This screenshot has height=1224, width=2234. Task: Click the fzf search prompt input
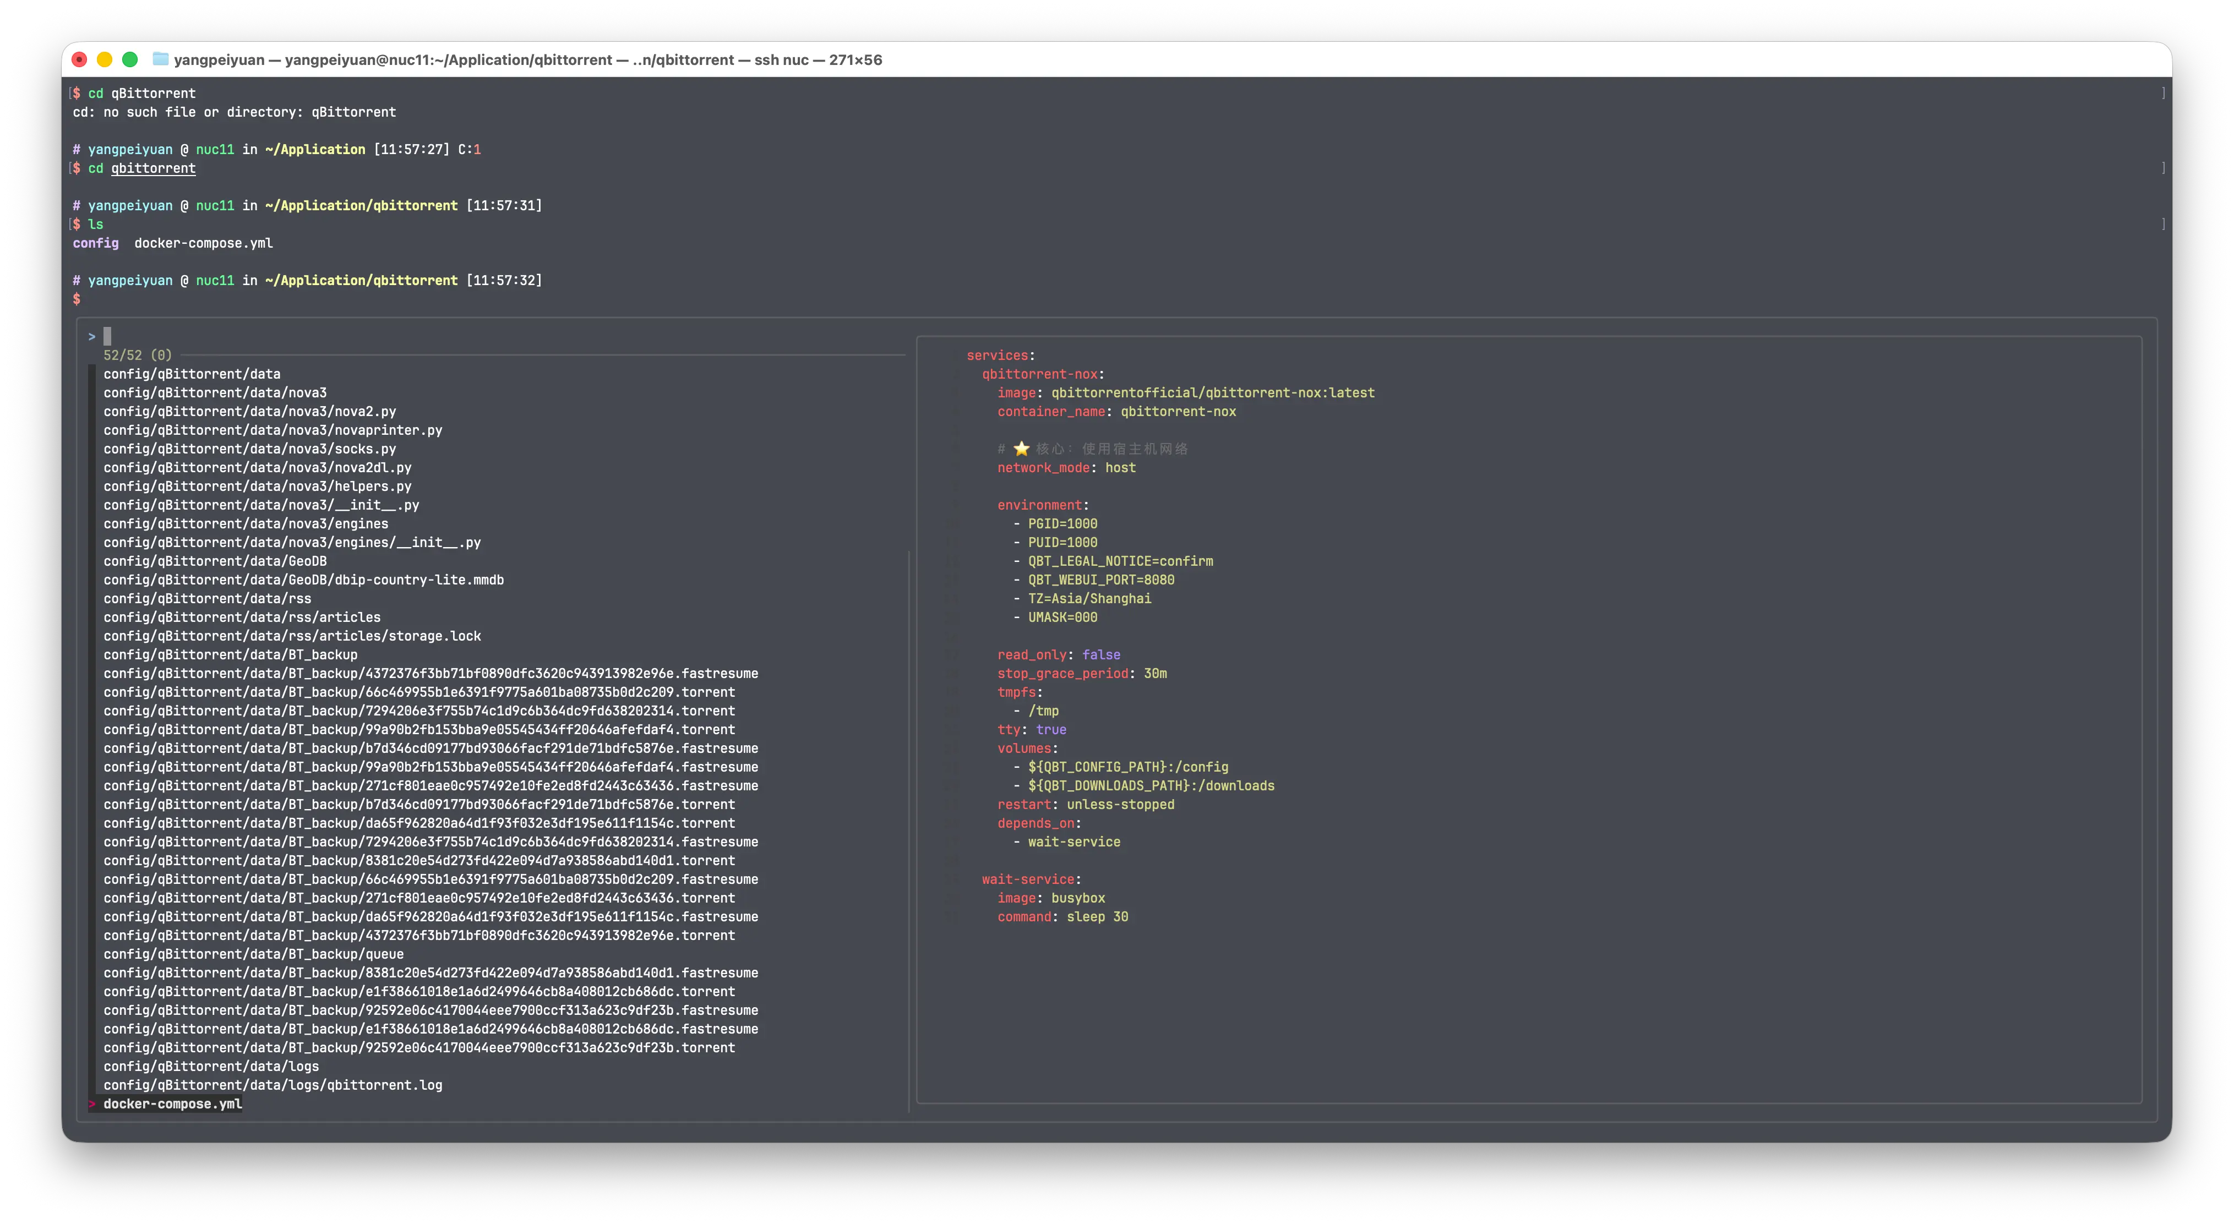107,336
